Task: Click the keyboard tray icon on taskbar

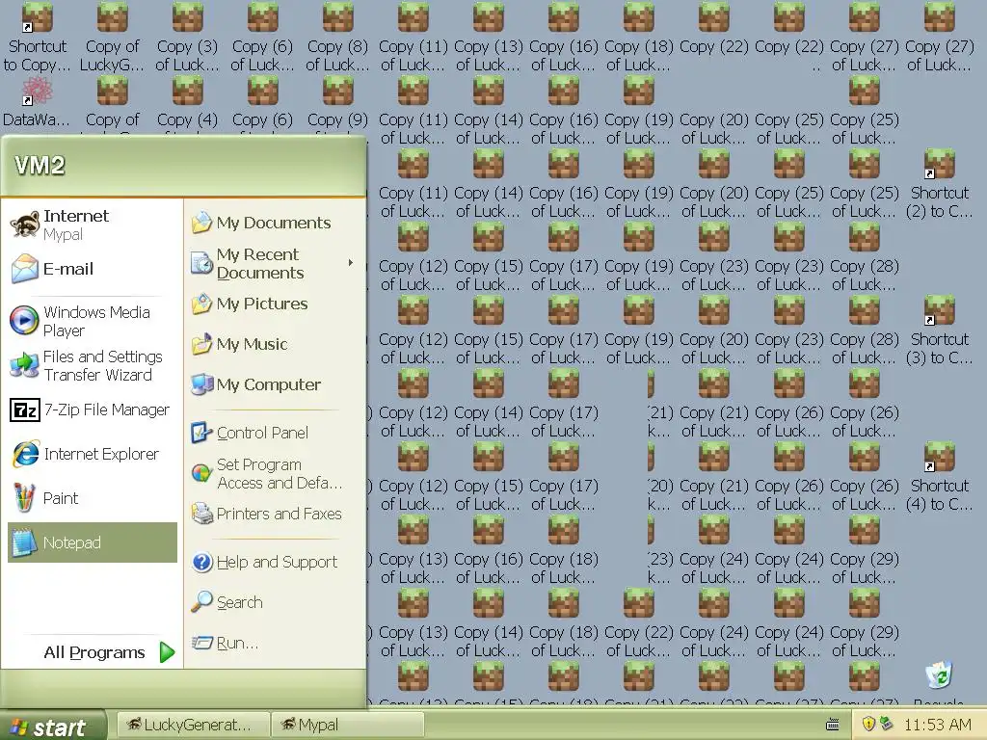Action: click(832, 725)
